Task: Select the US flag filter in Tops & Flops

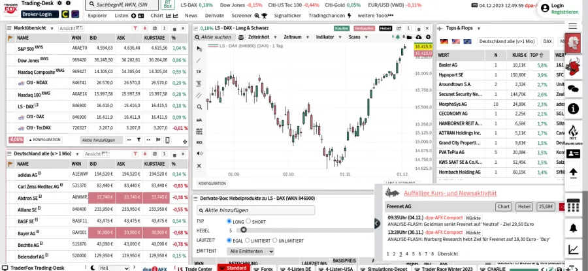Action: pyautogui.click(x=455, y=41)
